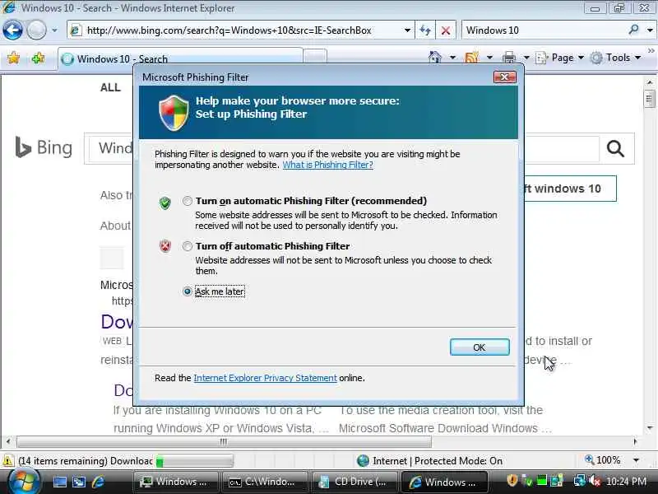This screenshot has width=658, height=494.
Task: Click the Refresh icon next to address bar
Action: [x=425, y=30]
